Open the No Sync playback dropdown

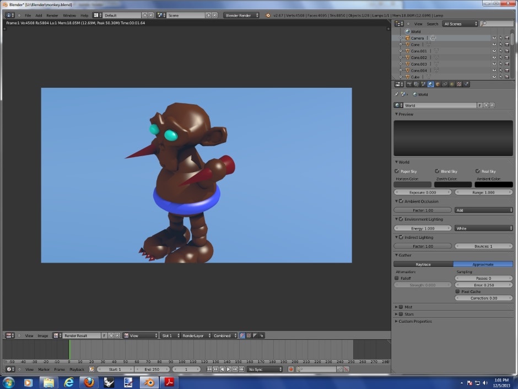(265, 369)
